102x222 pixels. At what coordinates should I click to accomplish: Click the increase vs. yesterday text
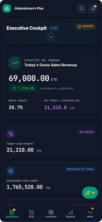(x=57, y=88)
